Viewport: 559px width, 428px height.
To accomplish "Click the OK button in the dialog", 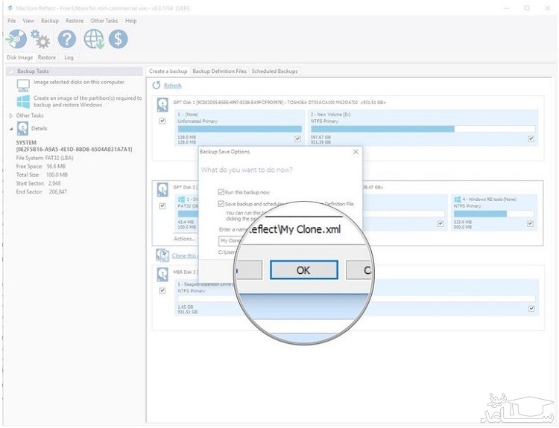I will pyautogui.click(x=303, y=270).
